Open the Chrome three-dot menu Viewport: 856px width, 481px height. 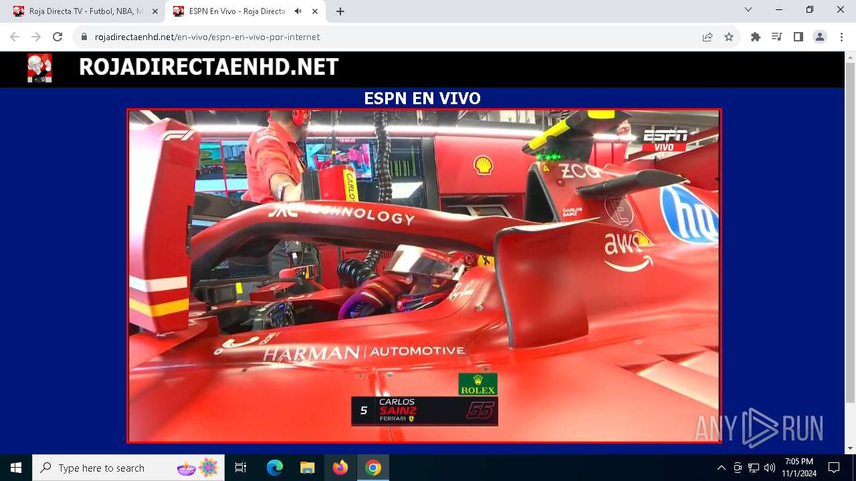point(841,37)
